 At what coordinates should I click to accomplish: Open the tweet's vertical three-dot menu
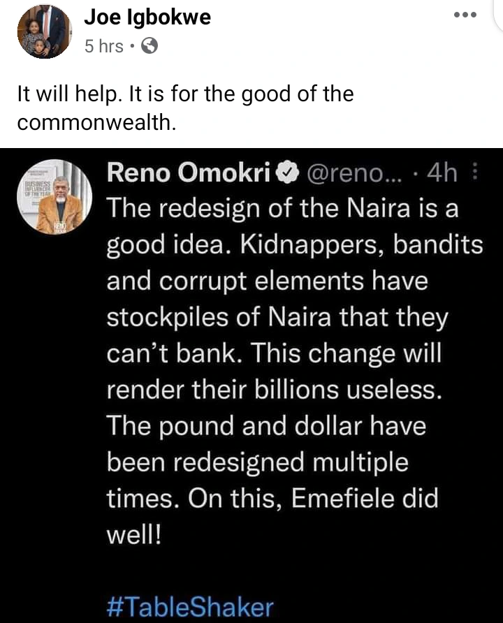476,173
